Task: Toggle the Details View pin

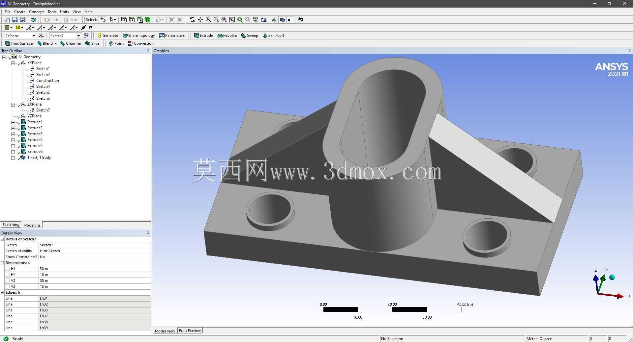Action: point(147,233)
